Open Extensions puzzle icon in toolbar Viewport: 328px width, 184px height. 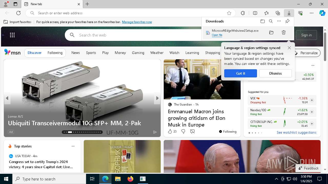coord(243,13)
